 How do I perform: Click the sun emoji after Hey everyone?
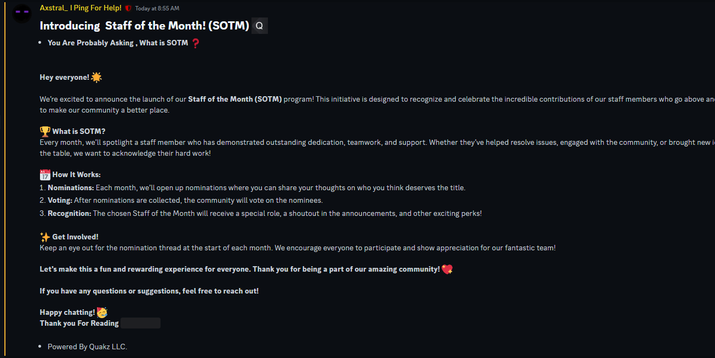coord(96,77)
